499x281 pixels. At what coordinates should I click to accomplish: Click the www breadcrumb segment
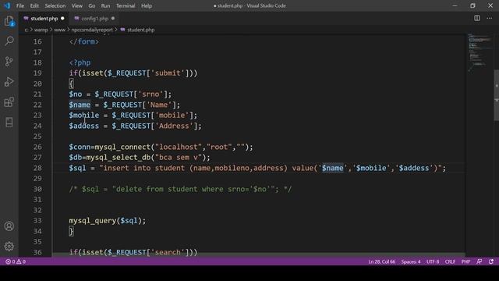tap(59, 30)
